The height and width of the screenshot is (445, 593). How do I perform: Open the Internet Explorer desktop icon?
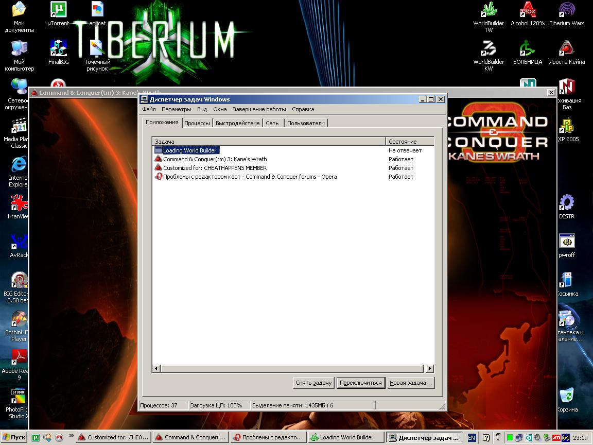coord(18,172)
